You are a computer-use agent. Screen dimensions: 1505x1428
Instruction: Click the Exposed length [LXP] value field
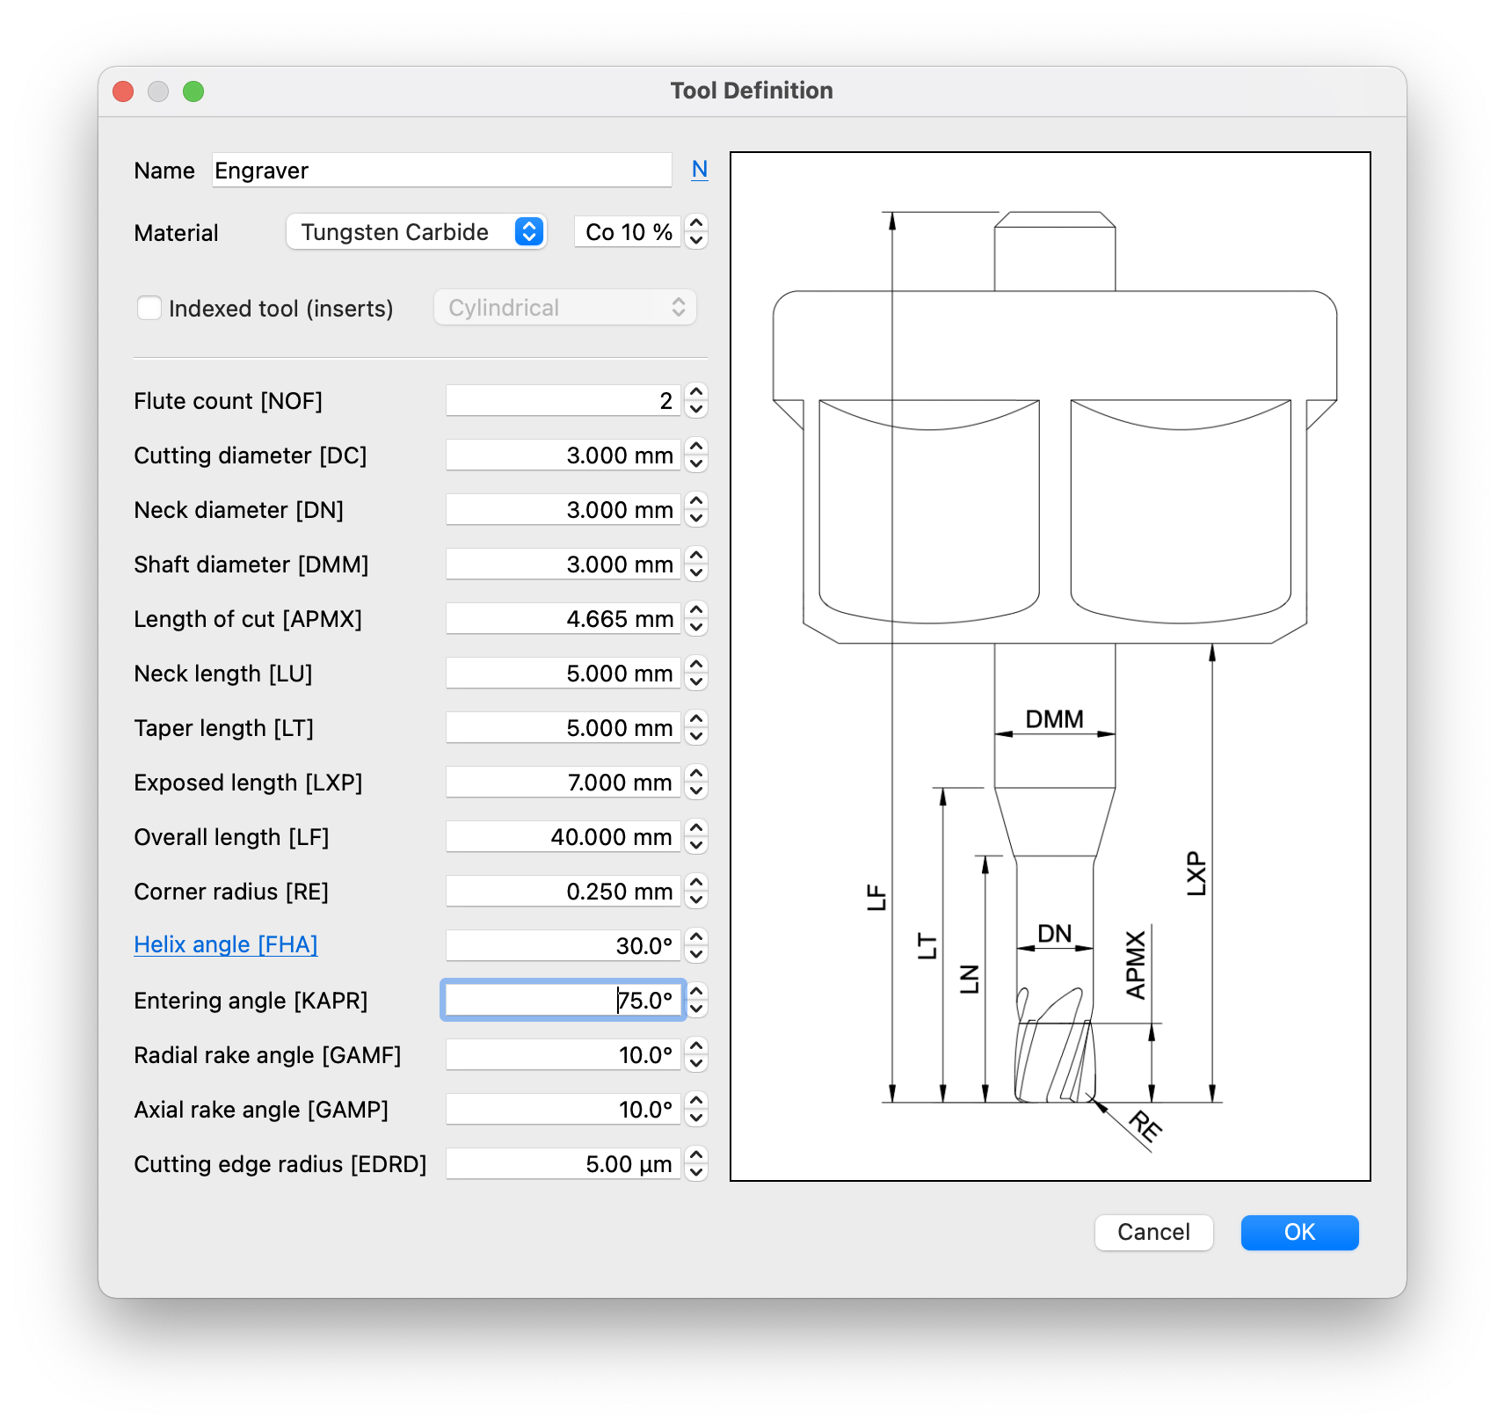(563, 783)
